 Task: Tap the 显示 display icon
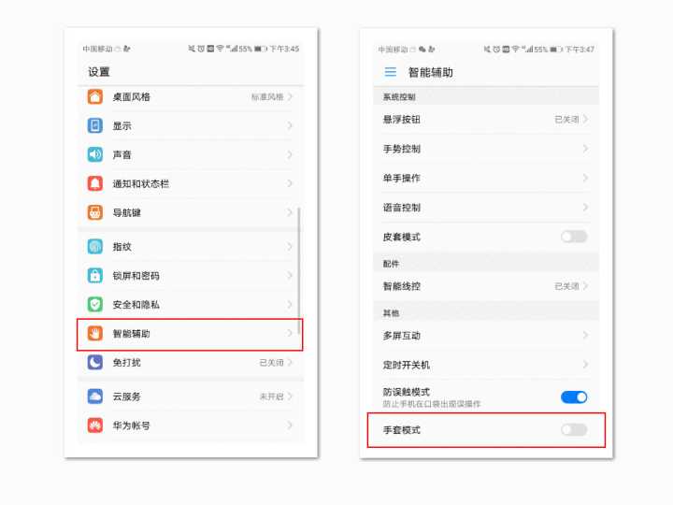coord(94,125)
